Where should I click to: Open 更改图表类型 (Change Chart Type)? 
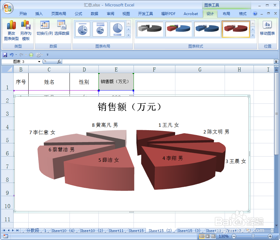coord(11,30)
